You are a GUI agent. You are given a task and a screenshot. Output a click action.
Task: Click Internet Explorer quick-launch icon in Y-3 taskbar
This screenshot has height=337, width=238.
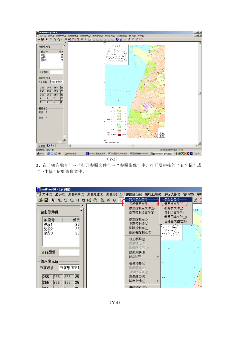(48, 154)
